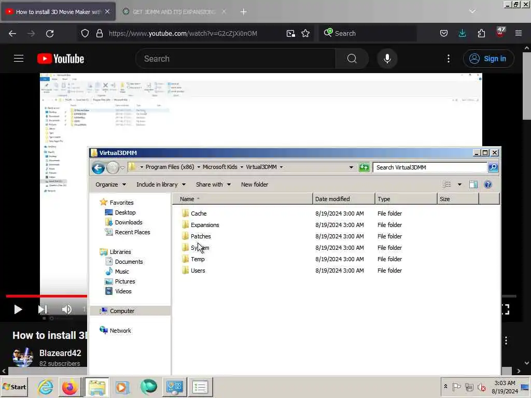Open Firefox downloads panel
Screen dimensions: 531x398
click(x=462, y=33)
